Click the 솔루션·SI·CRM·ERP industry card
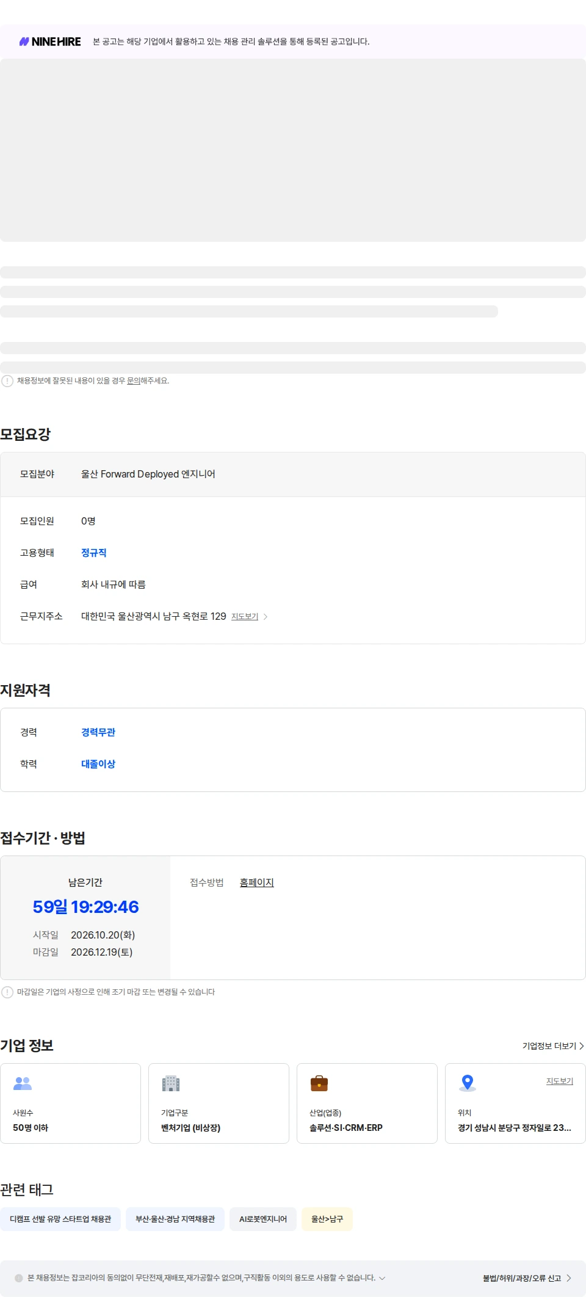Viewport: 586px width, 1297px height. click(x=367, y=1103)
